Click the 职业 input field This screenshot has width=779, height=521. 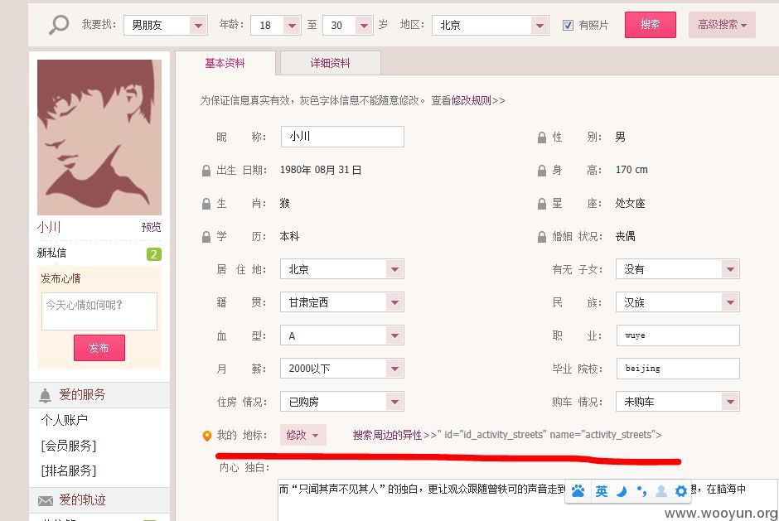(x=678, y=335)
